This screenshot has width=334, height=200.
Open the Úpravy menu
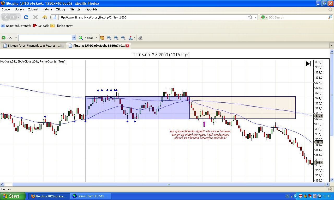[20, 9]
